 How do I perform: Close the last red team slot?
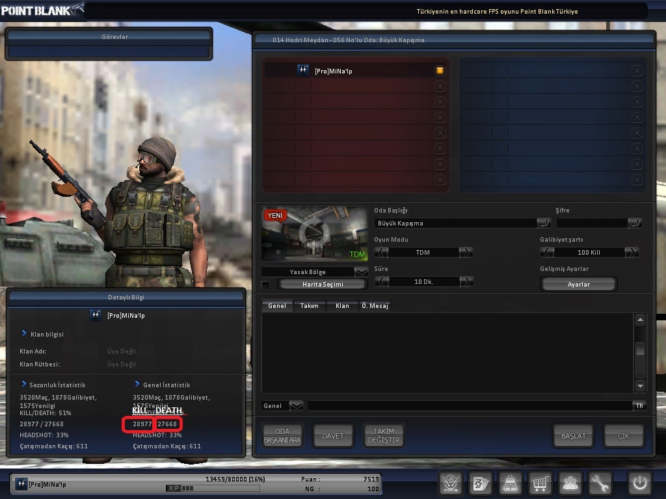click(440, 179)
